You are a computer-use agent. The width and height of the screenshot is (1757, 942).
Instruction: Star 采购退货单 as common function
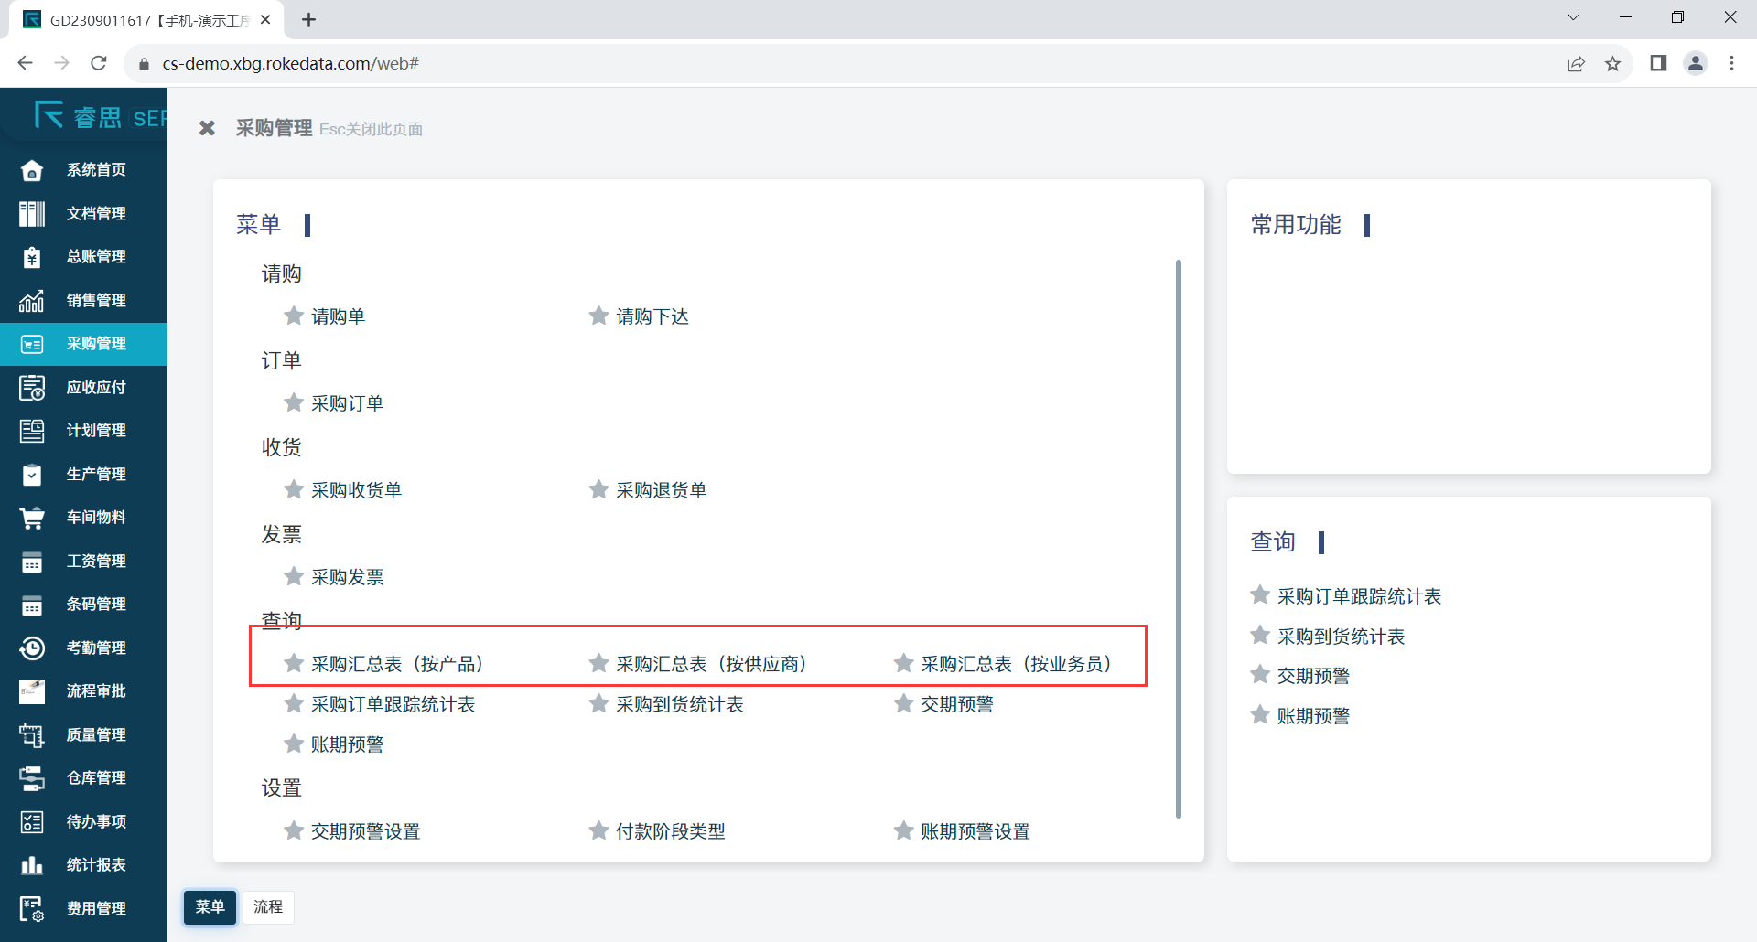(x=598, y=490)
